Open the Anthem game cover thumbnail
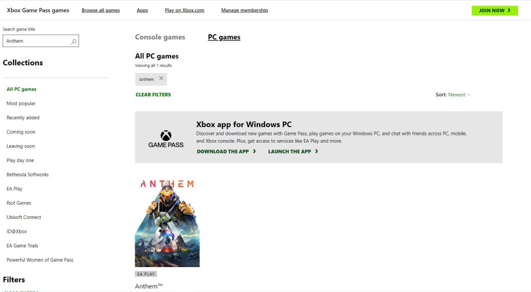Viewport: 531px width, 292px height. tap(167, 223)
